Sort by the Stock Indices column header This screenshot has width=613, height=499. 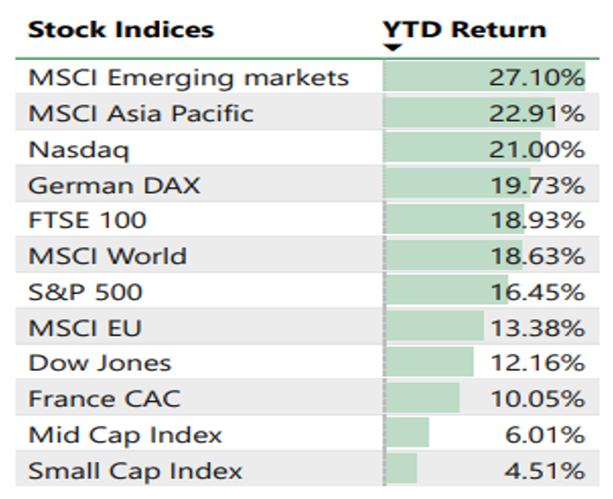121,30
